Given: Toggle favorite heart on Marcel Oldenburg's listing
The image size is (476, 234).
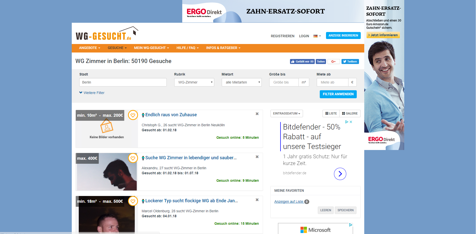Looking at the screenshot, I should 133,201.
